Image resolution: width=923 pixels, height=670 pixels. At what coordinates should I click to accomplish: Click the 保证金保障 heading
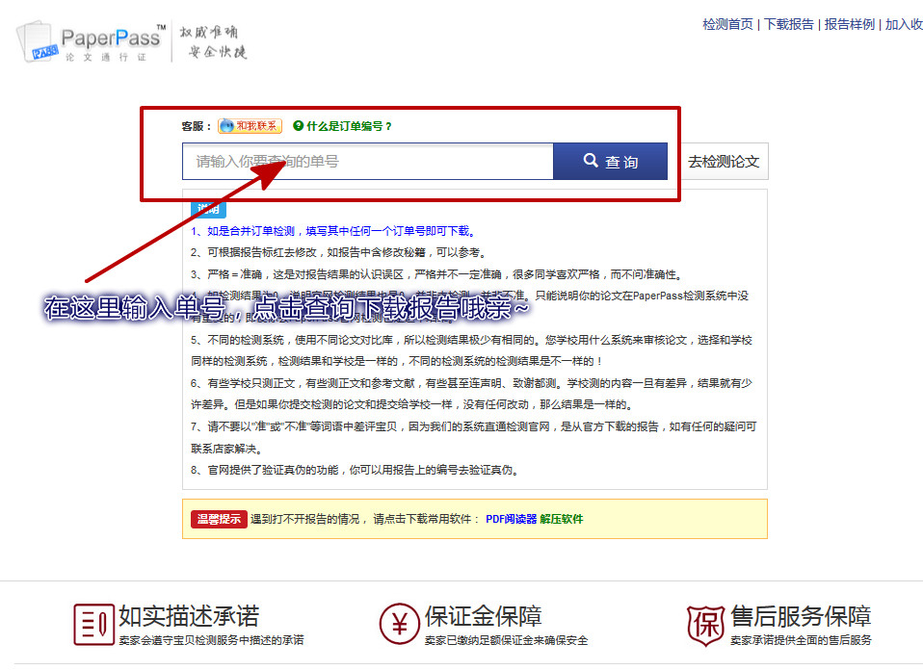pyautogui.click(x=484, y=616)
